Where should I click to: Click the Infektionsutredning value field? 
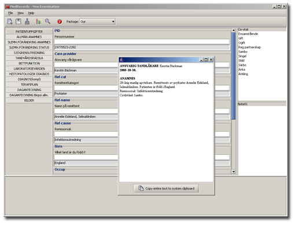(86, 140)
